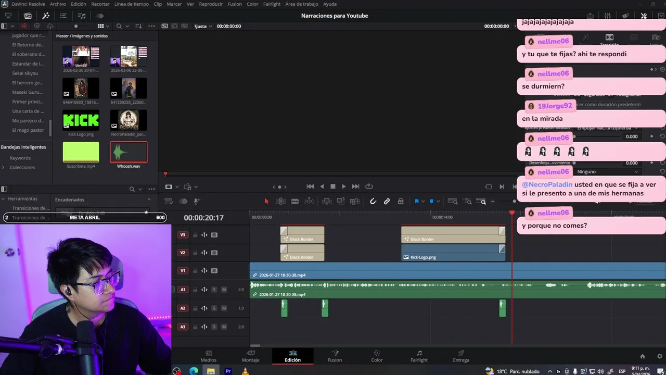
Task: Select the Blade edit mode tool
Action: click(x=294, y=201)
